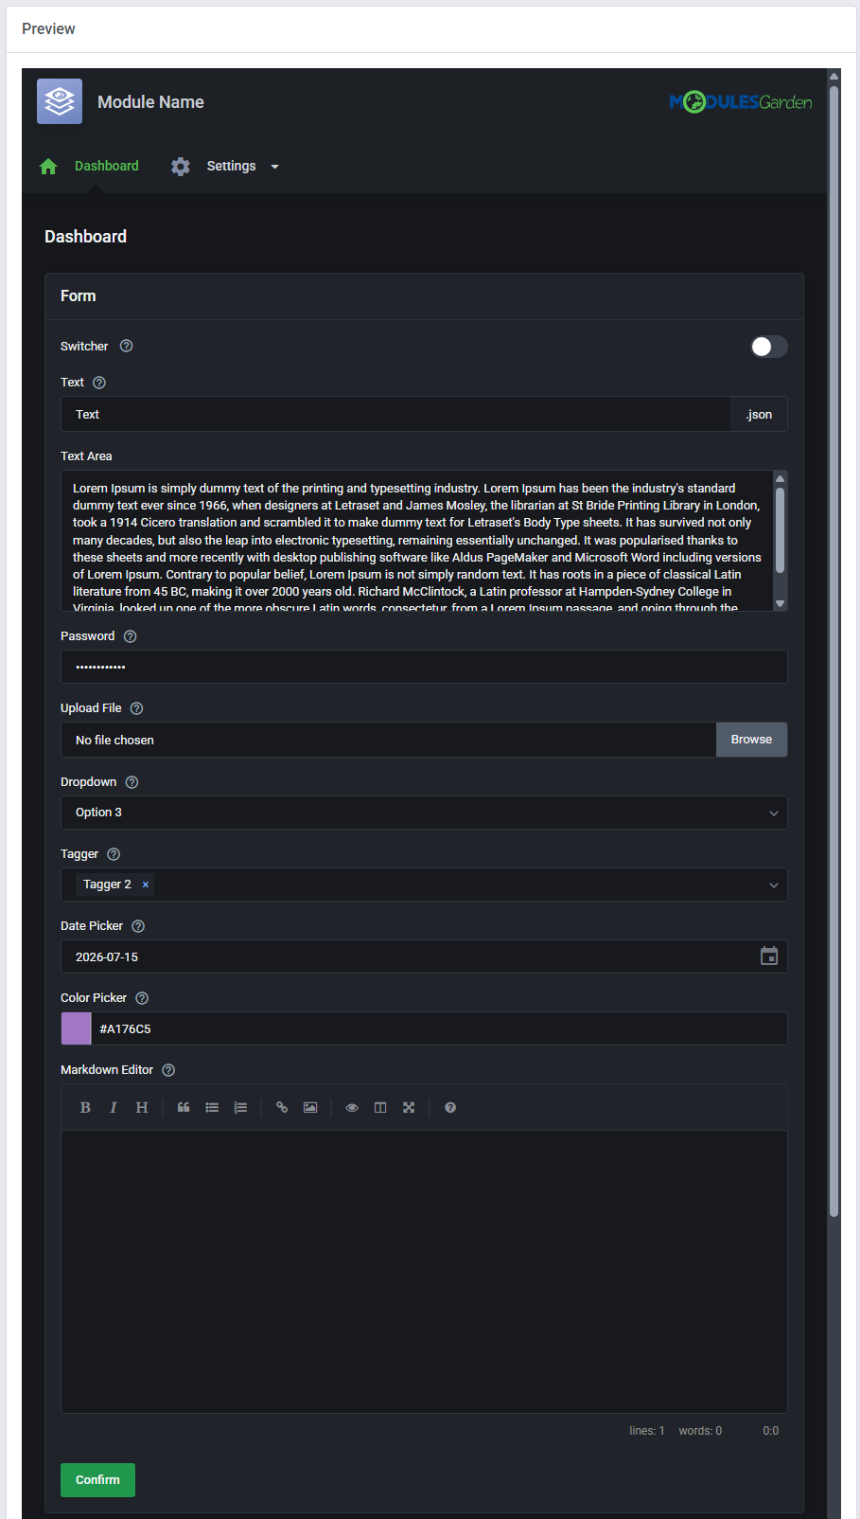Toggle the Switcher on
Screen dimensions: 860x1519
768,347
